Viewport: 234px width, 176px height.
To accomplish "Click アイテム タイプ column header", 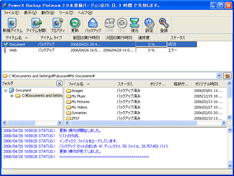I will pyautogui.click(x=53, y=38).
